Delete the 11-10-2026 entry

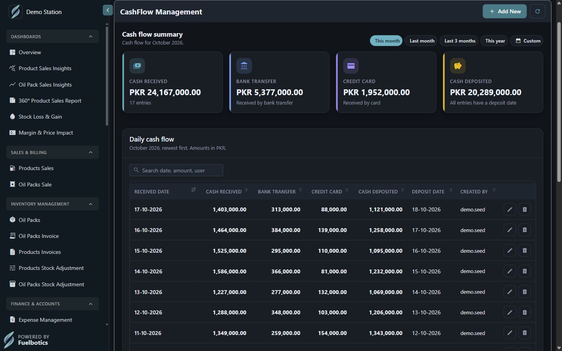pos(525,333)
